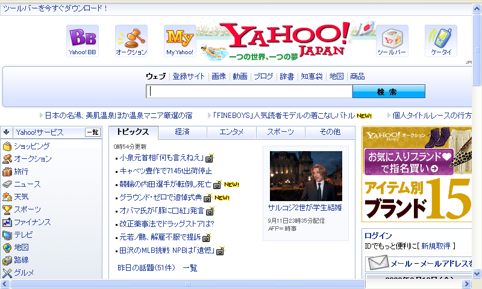Select the 知恵袋 search category
This screenshot has height=289, width=482.
point(311,76)
